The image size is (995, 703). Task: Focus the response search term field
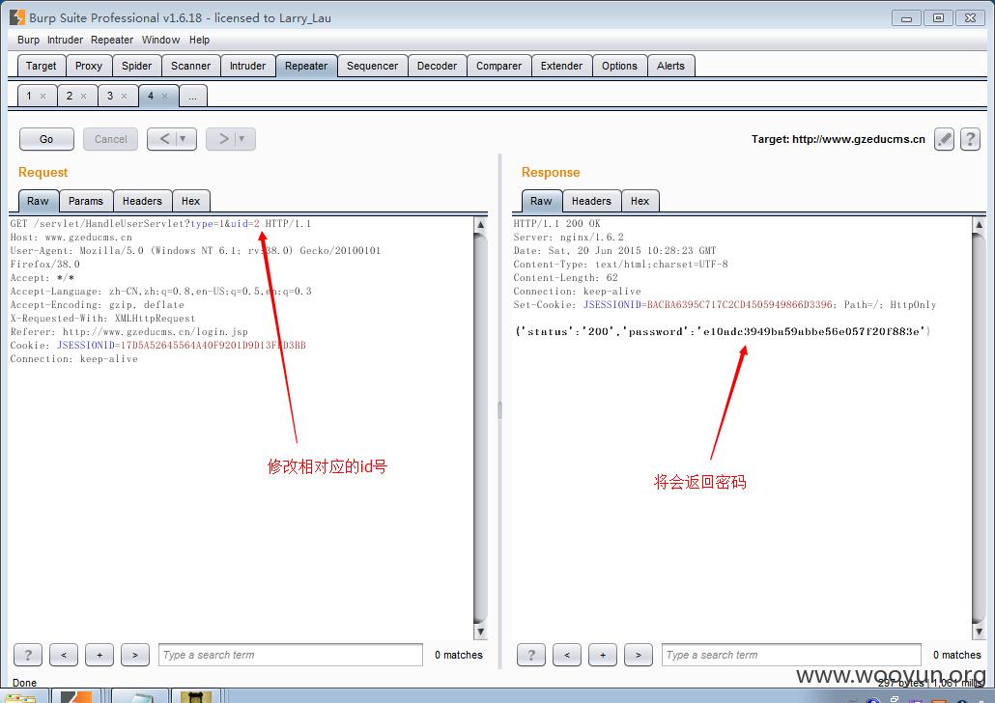pos(791,655)
